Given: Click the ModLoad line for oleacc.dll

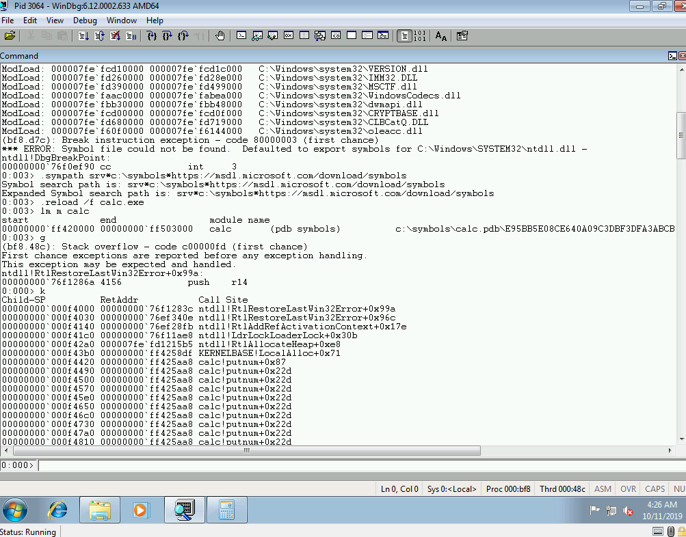Looking at the screenshot, I should 212,131.
